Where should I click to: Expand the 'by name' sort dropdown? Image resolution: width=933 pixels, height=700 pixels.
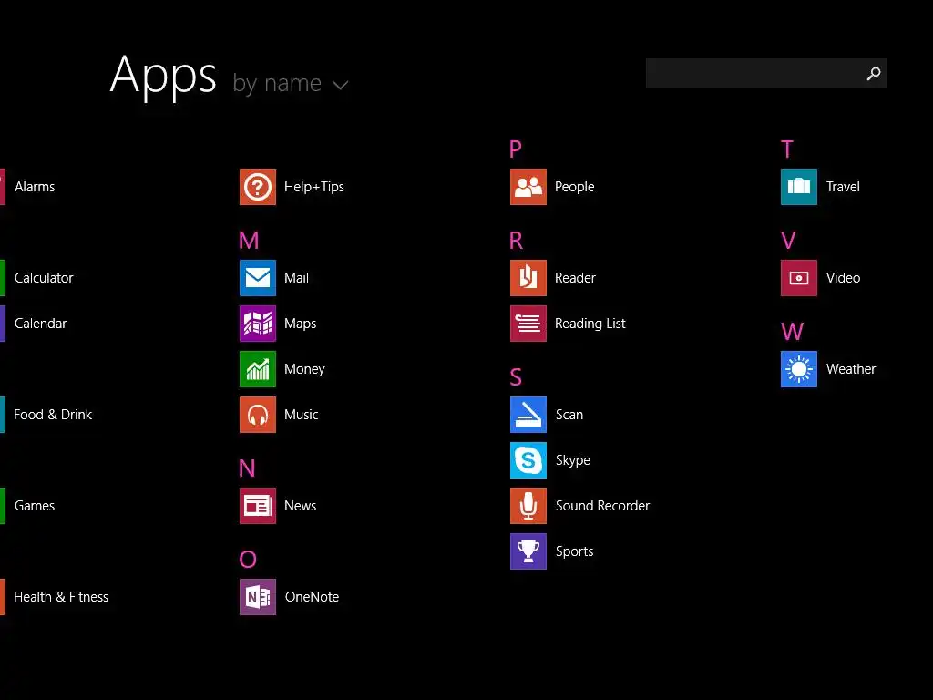pos(291,84)
